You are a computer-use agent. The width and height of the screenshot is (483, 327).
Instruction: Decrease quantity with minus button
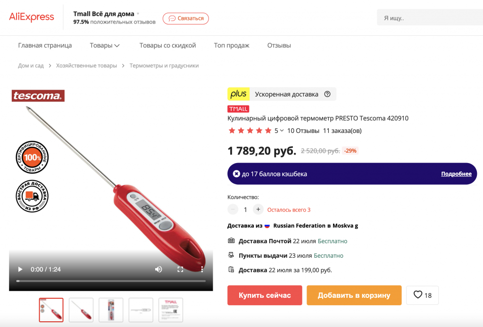pyautogui.click(x=233, y=210)
